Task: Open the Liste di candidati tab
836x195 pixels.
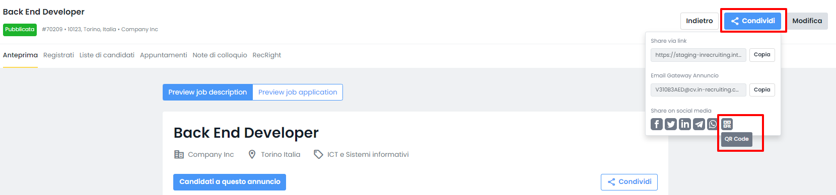Action: pyautogui.click(x=107, y=55)
